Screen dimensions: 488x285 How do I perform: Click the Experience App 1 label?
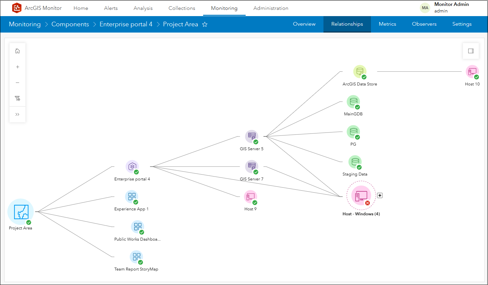pyautogui.click(x=132, y=209)
